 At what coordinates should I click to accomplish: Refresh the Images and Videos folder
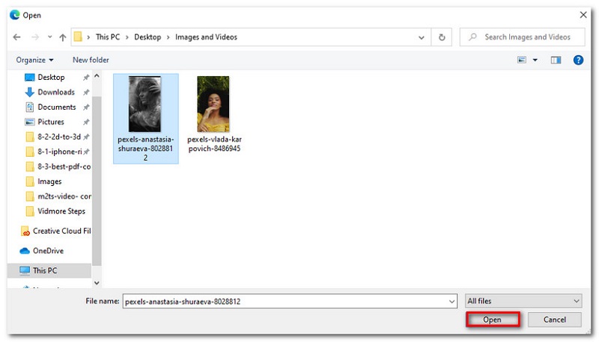(x=443, y=37)
